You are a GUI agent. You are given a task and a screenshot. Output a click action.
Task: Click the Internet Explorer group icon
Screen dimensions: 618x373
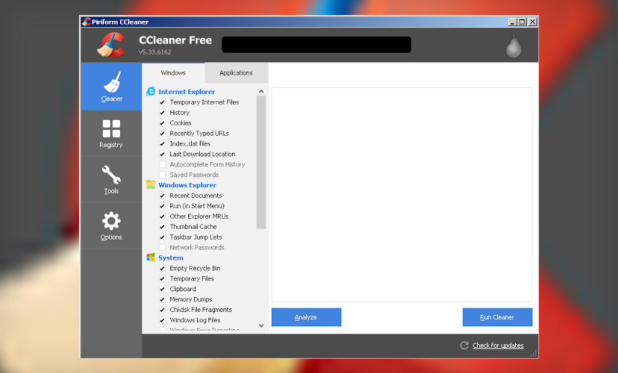151,91
